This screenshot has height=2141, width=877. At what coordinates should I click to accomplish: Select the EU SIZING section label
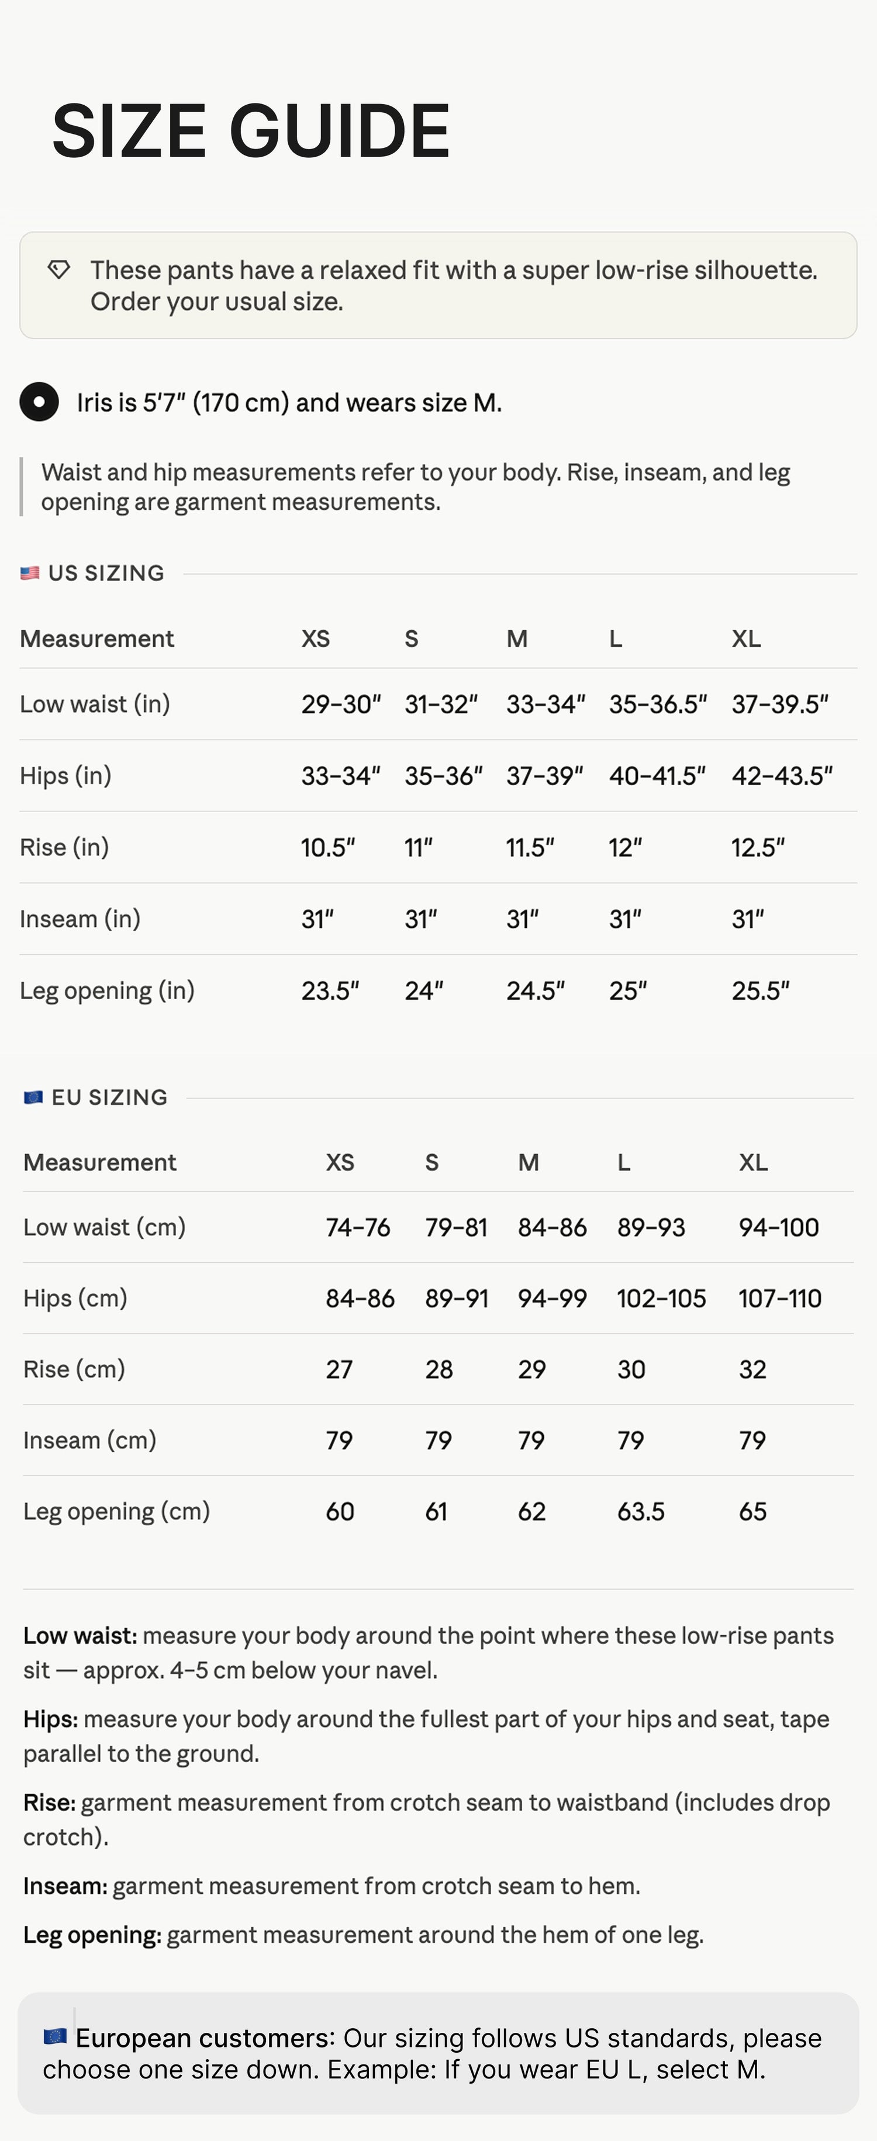pyautogui.click(x=110, y=1097)
